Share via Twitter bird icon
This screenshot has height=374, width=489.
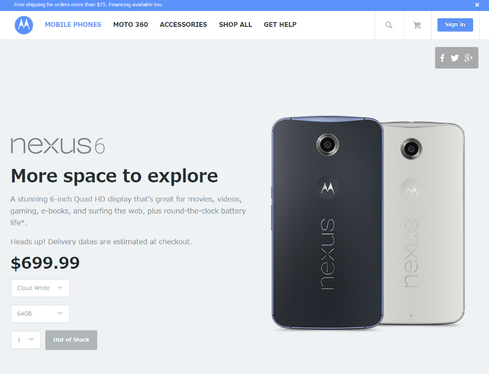tap(455, 58)
